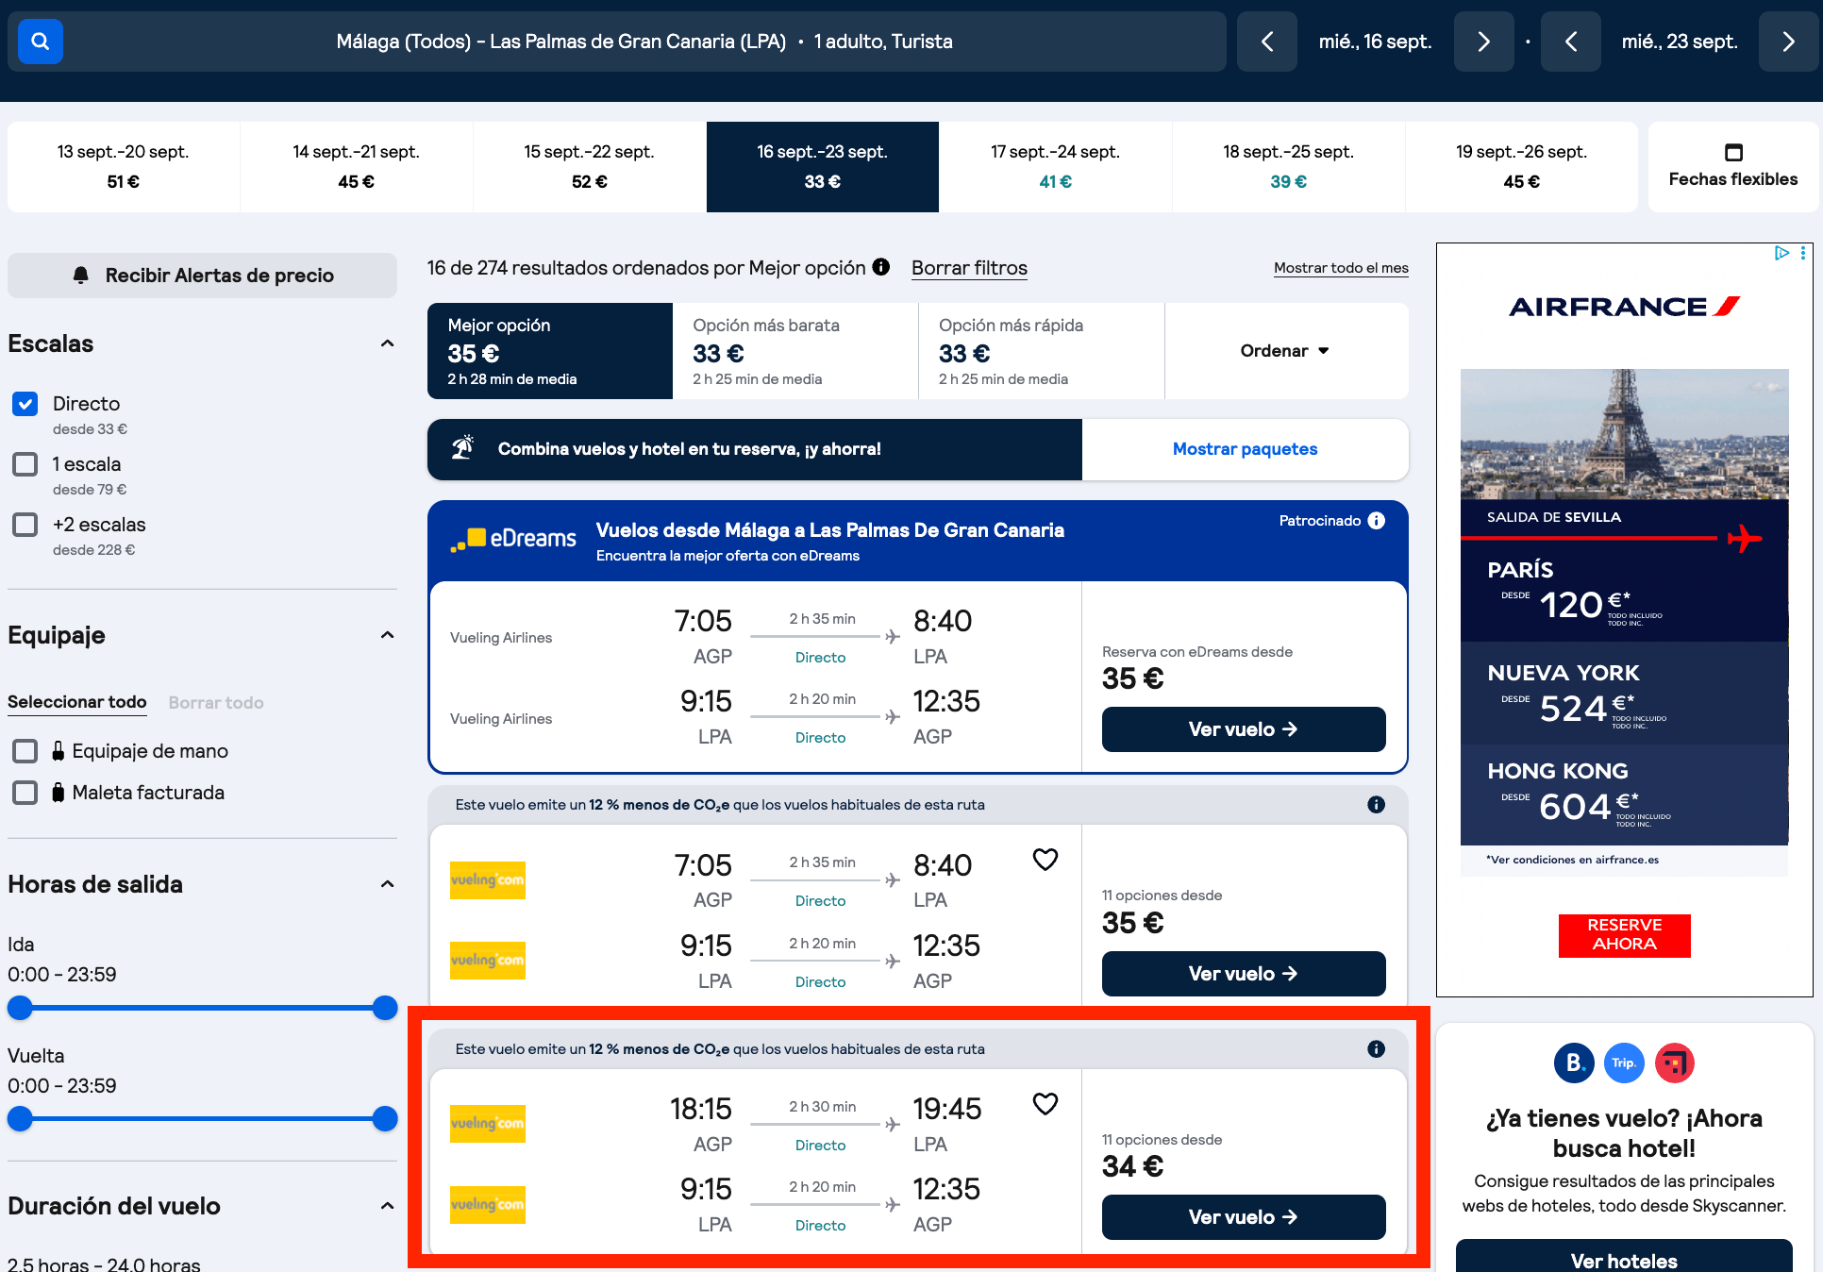1823x1272 pixels.
Task: Click RESERVE AHORA in Air France ad
Action: coord(1624,935)
